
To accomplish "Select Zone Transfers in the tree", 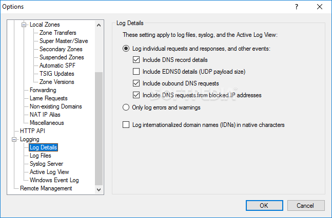I will point(58,33).
